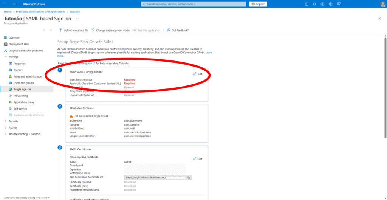The height and width of the screenshot is (200, 387).
Task: Open Cloud Shell from top bar
Action: tap(307, 4)
